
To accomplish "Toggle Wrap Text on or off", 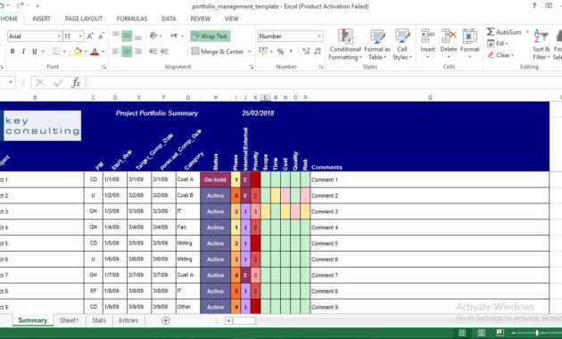I will click(x=210, y=37).
